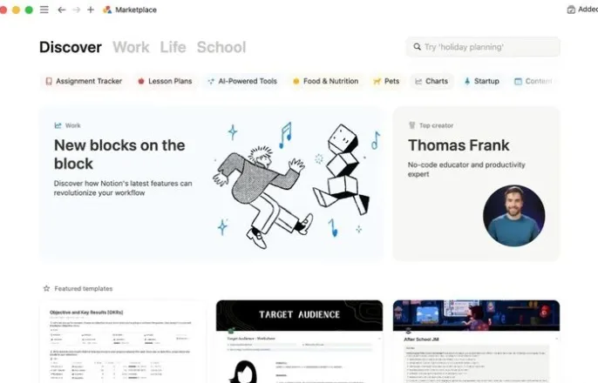Open the Target Audience template thumbnail
This screenshot has width=598, height=383.
click(x=299, y=341)
